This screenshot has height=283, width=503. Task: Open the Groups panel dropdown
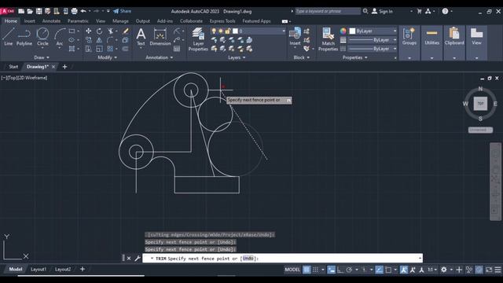point(409,58)
